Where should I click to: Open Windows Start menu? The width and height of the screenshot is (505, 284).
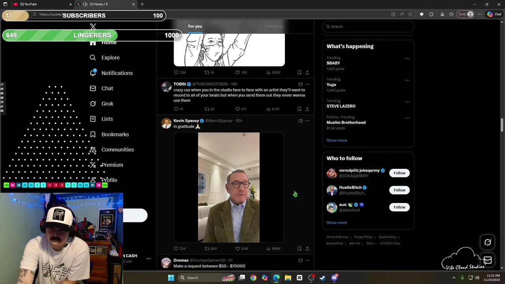point(171,278)
